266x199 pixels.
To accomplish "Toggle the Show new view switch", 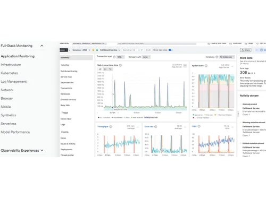I will click(x=170, y=50).
